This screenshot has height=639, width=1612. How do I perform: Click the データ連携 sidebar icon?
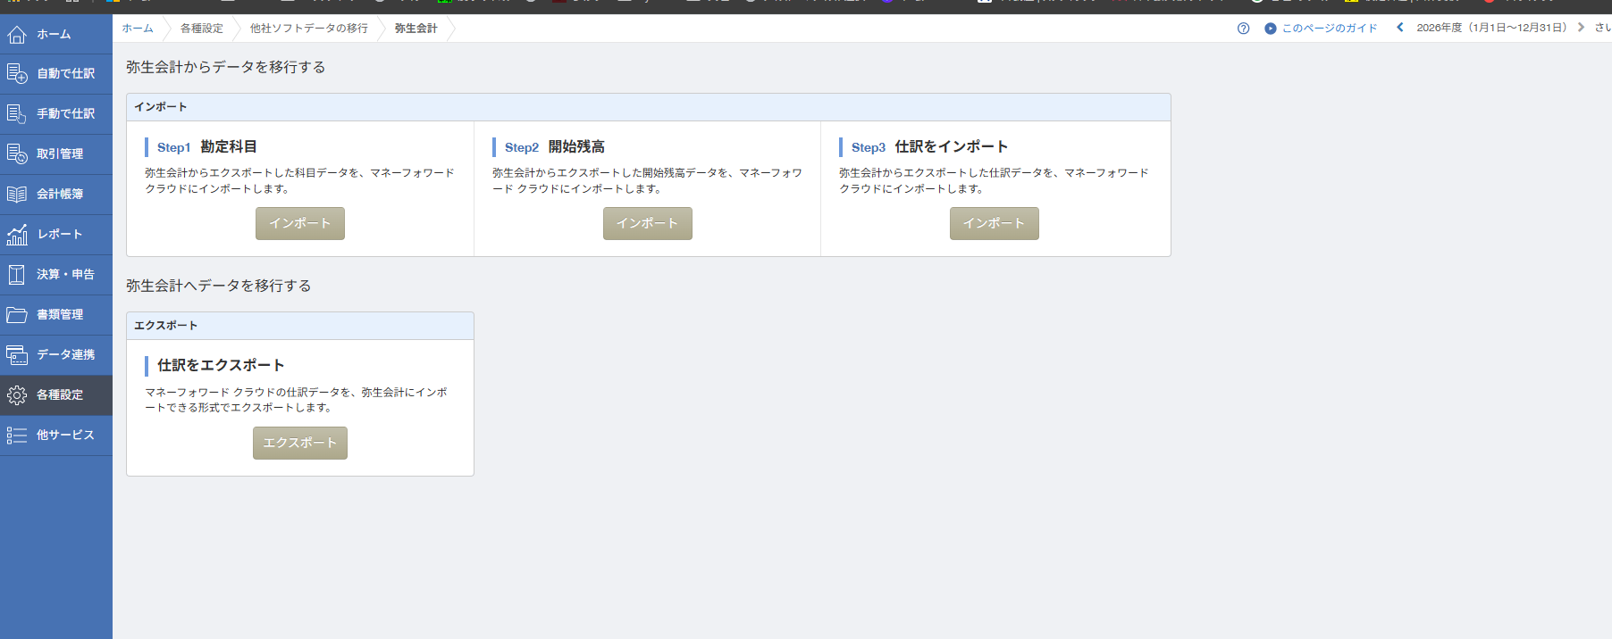click(17, 355)
